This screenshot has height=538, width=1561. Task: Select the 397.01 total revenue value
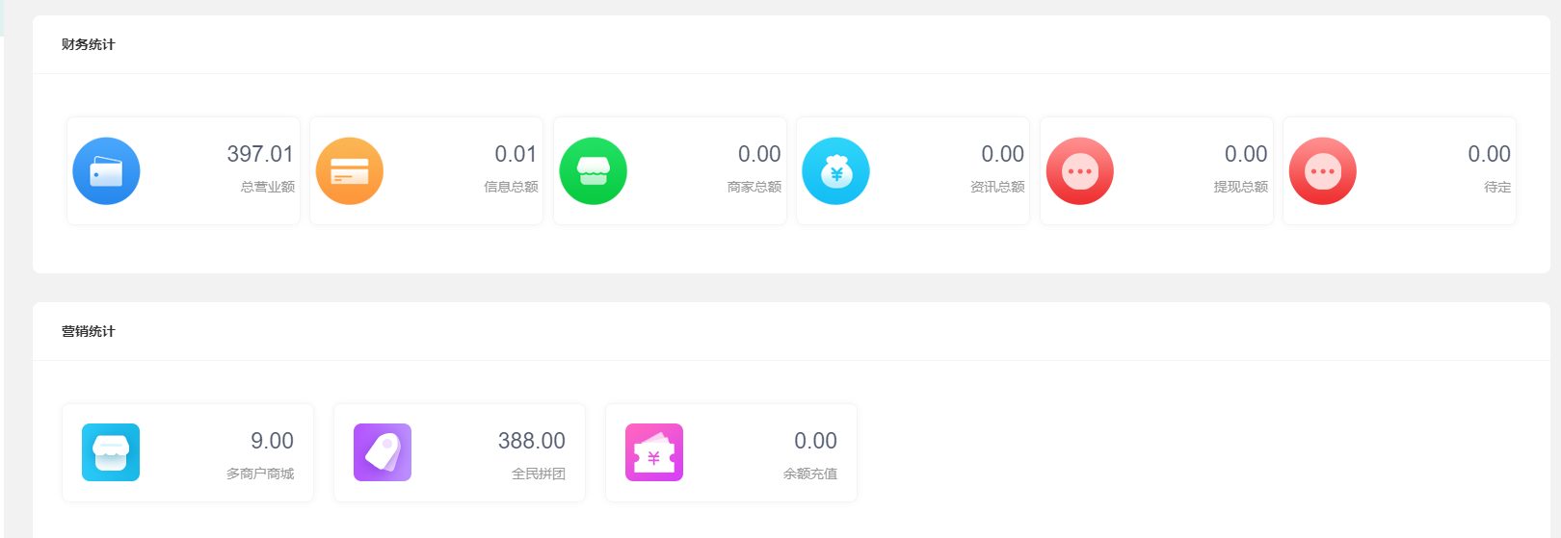coord(260,154)
